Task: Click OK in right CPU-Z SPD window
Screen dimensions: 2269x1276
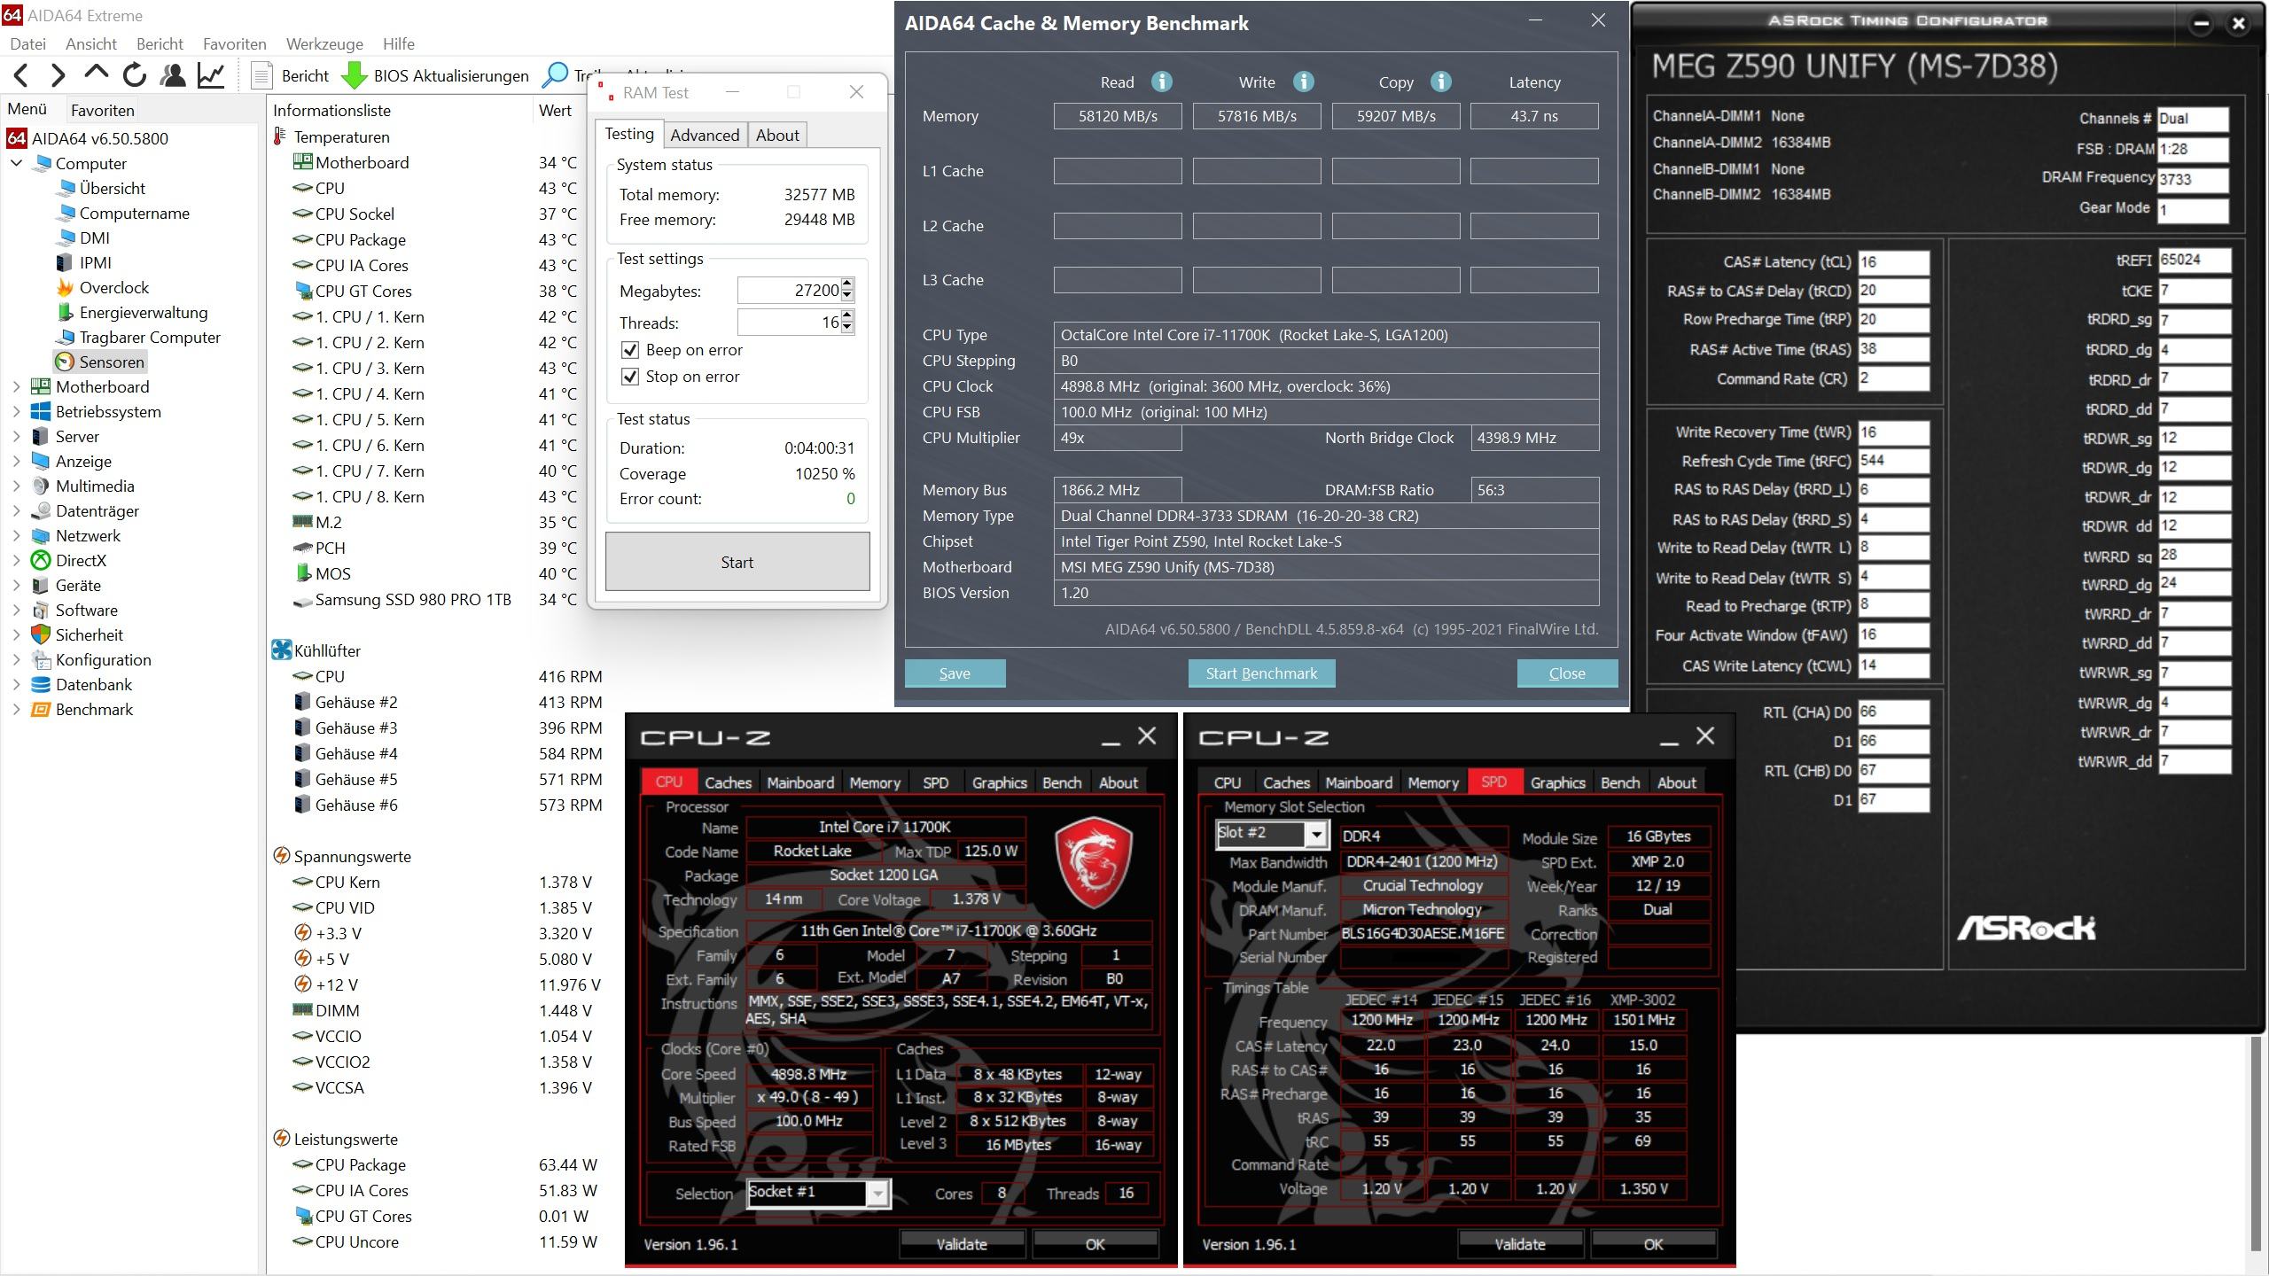Action: click(x=1653, y=1244)
